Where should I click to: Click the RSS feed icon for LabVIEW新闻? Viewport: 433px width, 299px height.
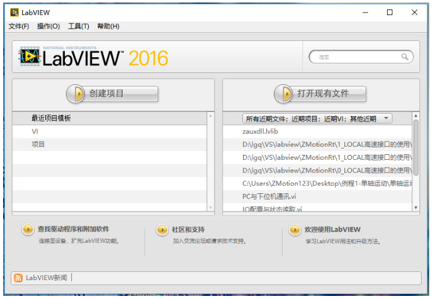click(x=18, y=278)
